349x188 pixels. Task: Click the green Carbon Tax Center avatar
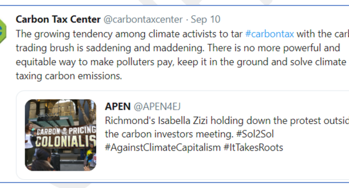(x=3, y=31)
